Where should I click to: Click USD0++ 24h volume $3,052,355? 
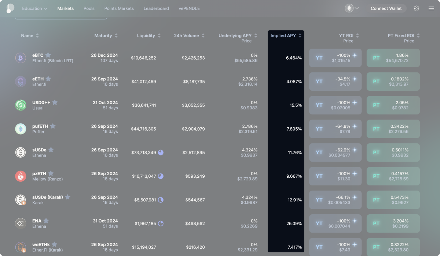point(194,105)
